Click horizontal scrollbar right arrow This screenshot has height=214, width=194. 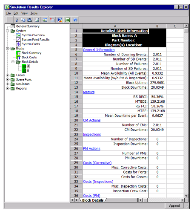click(182, 200)
